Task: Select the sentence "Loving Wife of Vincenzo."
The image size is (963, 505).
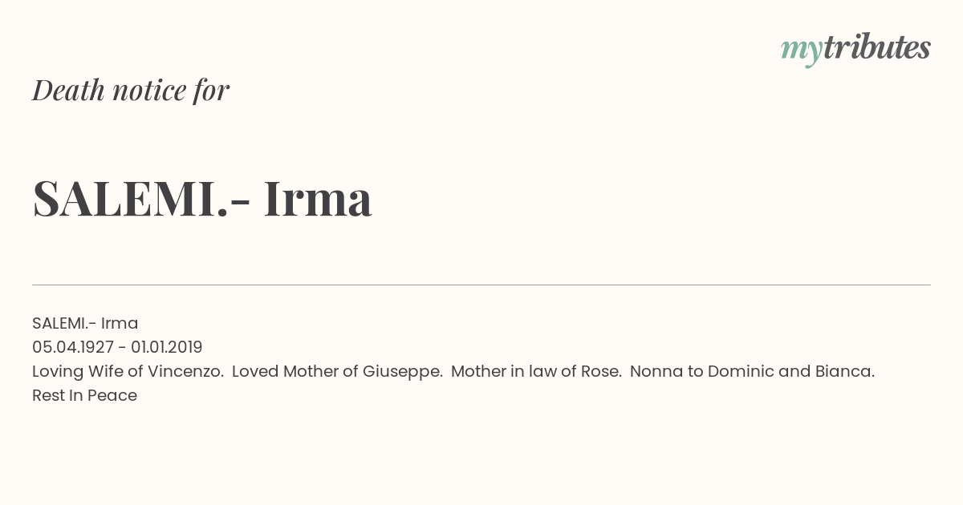Action: point(128,371)
